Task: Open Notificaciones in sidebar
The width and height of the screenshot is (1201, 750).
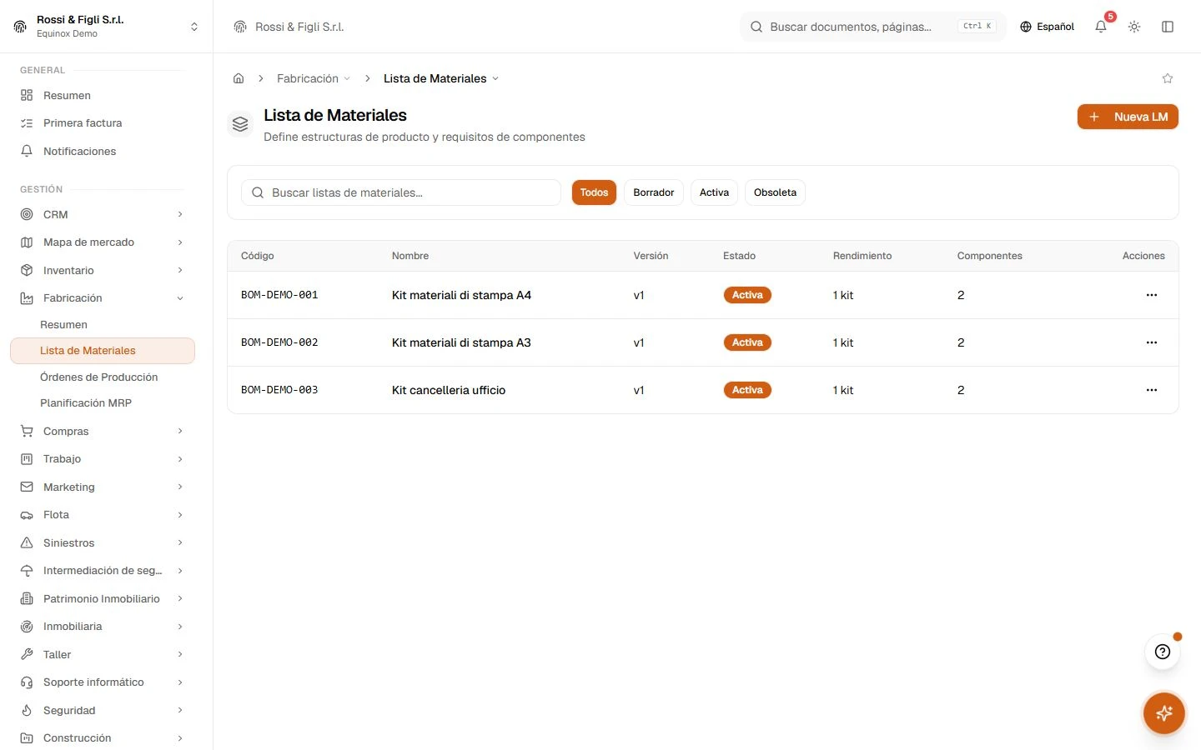Action: tap(102, 151)
